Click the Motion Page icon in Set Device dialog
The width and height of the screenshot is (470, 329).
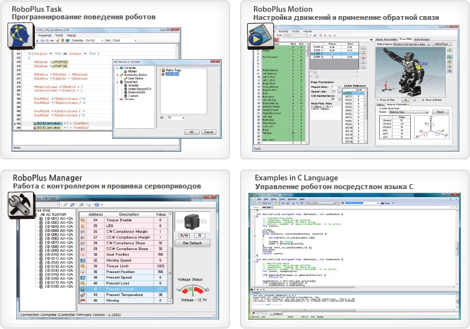point(163,70)
